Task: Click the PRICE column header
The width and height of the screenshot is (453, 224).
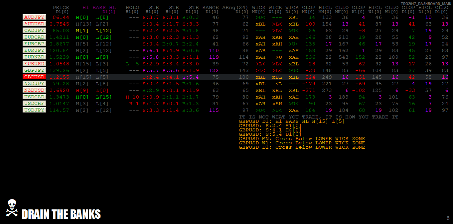Action: coord(61,7)
